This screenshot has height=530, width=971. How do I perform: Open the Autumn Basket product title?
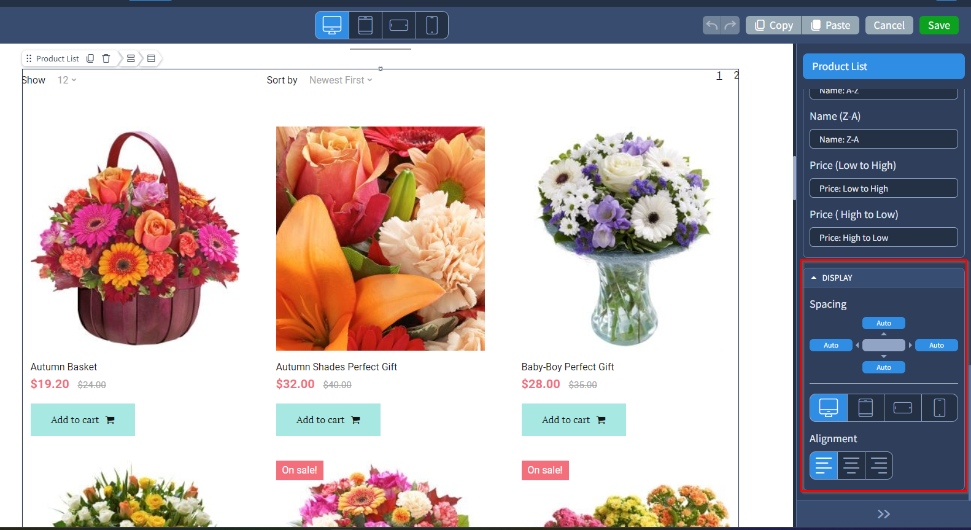coord(64,367)
